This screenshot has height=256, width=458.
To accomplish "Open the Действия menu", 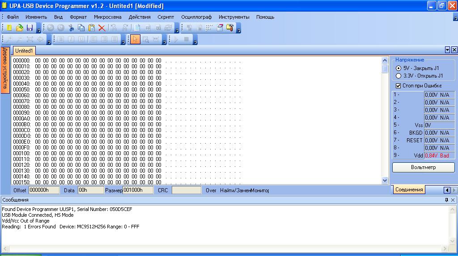I will click(x=140, y=17).
